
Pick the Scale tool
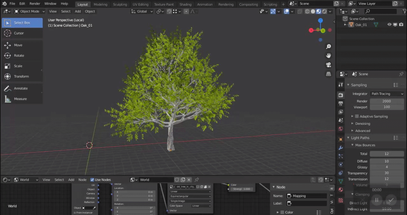pyautogui.click(x=18, y=66)
